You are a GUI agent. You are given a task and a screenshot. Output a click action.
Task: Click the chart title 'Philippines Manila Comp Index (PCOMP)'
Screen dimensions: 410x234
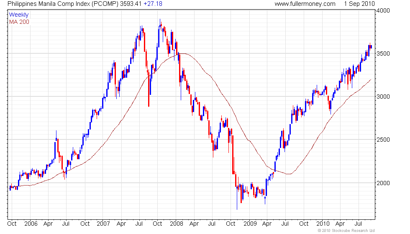click(63, 4)
